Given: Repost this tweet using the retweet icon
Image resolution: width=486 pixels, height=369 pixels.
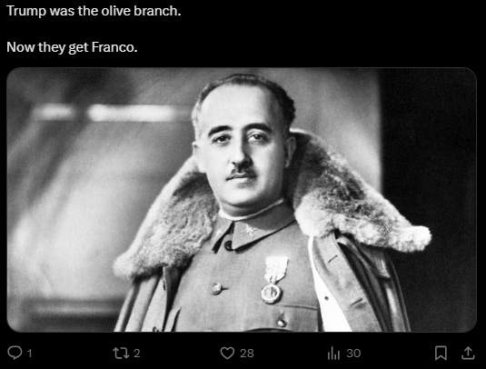Looking at the screenshot, I should click(x=121, y=354).
